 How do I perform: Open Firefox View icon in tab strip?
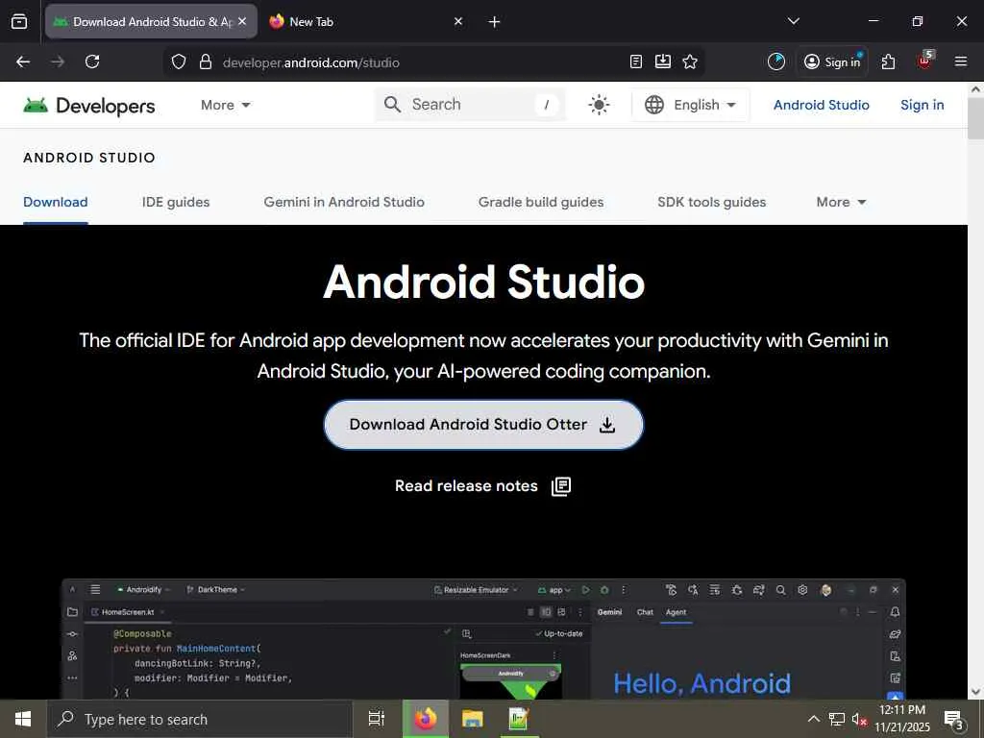coord(19,21)
